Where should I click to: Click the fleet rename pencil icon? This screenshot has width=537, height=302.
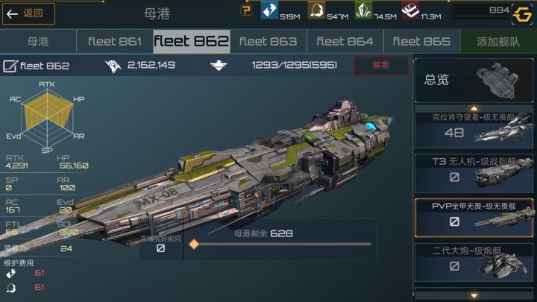tap(10, 66)
